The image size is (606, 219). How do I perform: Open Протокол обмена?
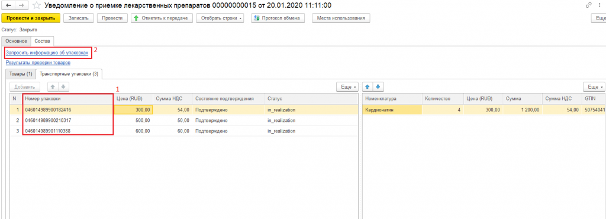[278, 18]
